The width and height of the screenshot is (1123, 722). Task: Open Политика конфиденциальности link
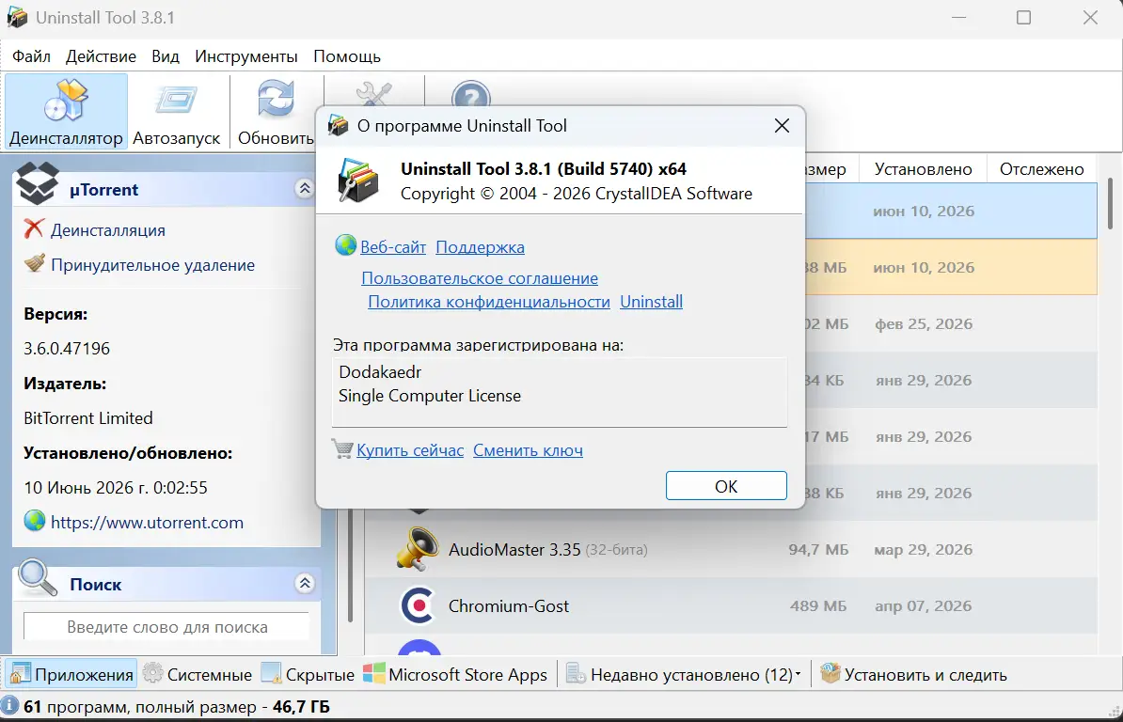pyautogui.click(x=489, y=302)
